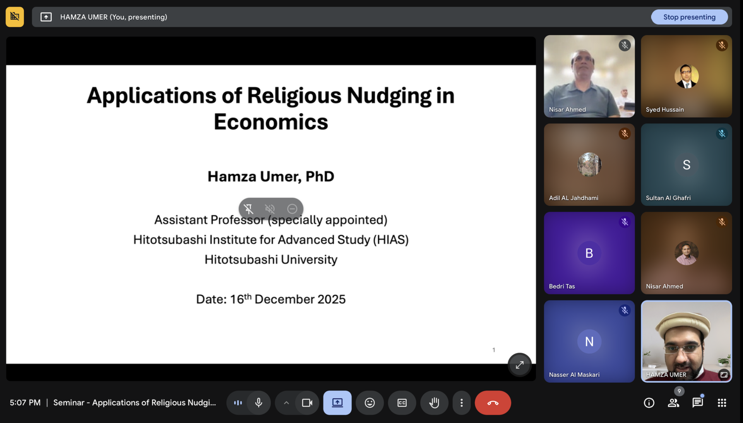The height and width of the screenshot is (423, 743).
Task: Show the people participants panel
Action: tap(673, 402)
